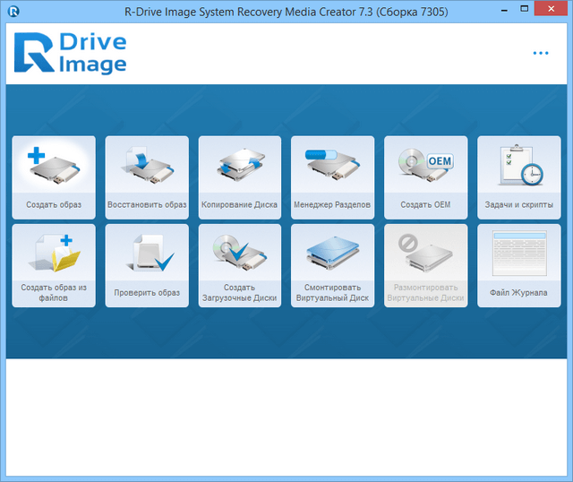This screenshot has width=573, height=482.
Task: Click the R-Drive Image logo
Action: click(x=71, y=54)
